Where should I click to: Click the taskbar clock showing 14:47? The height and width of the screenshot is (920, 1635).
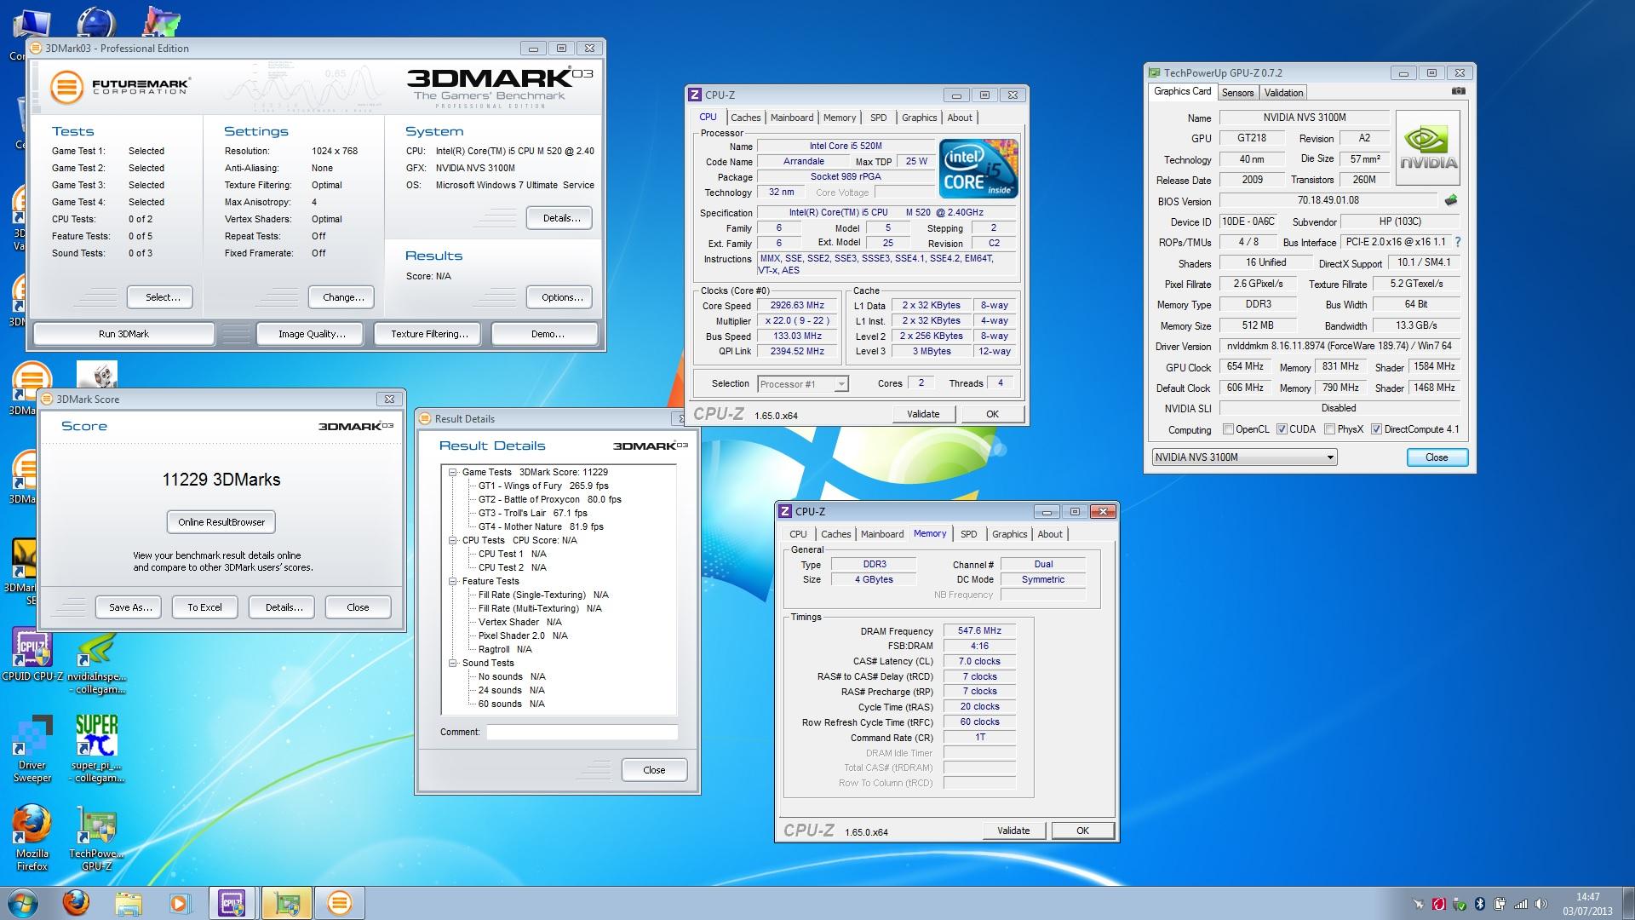click(x=1586, y=903)
